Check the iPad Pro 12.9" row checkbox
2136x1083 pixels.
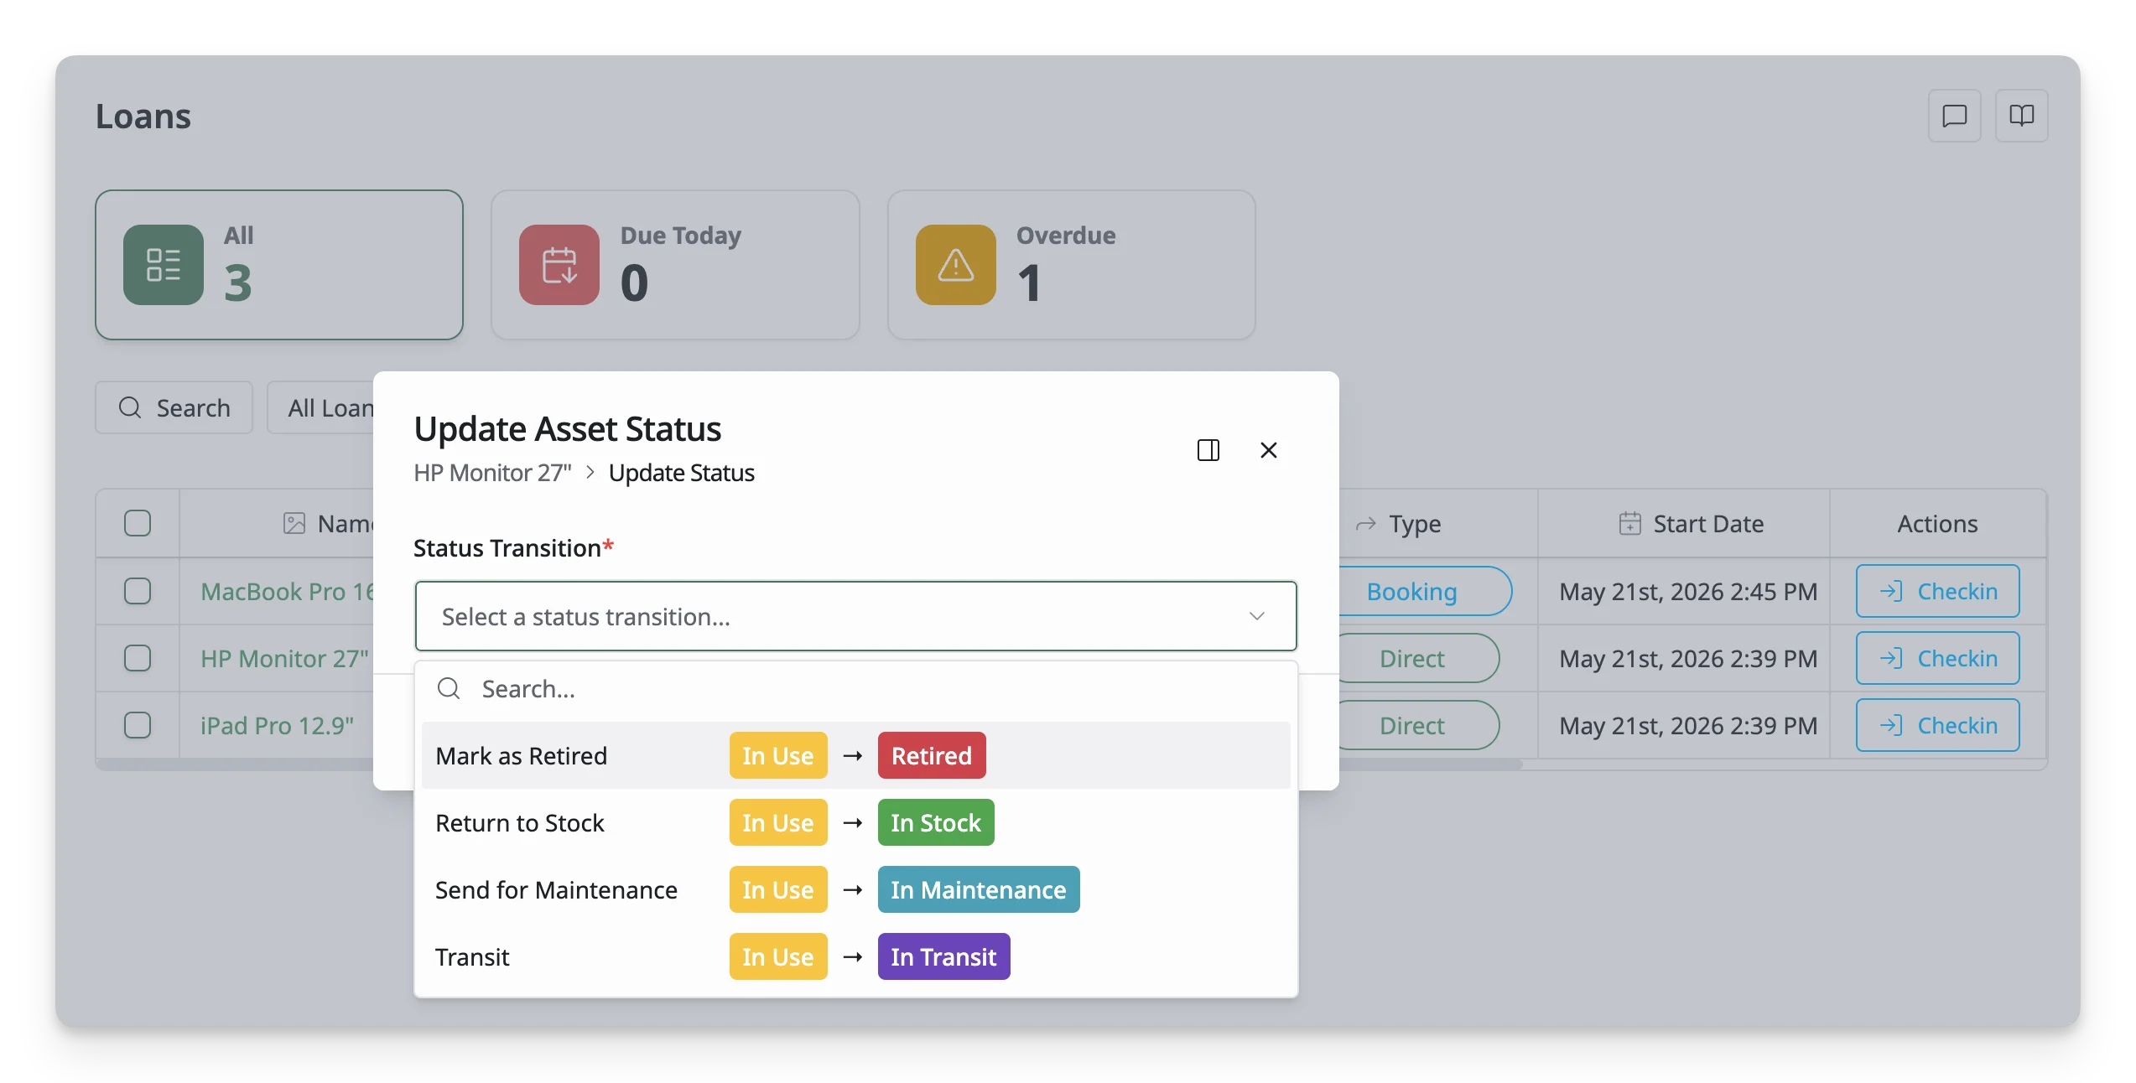pyautogui.click(x=138, y=725)
